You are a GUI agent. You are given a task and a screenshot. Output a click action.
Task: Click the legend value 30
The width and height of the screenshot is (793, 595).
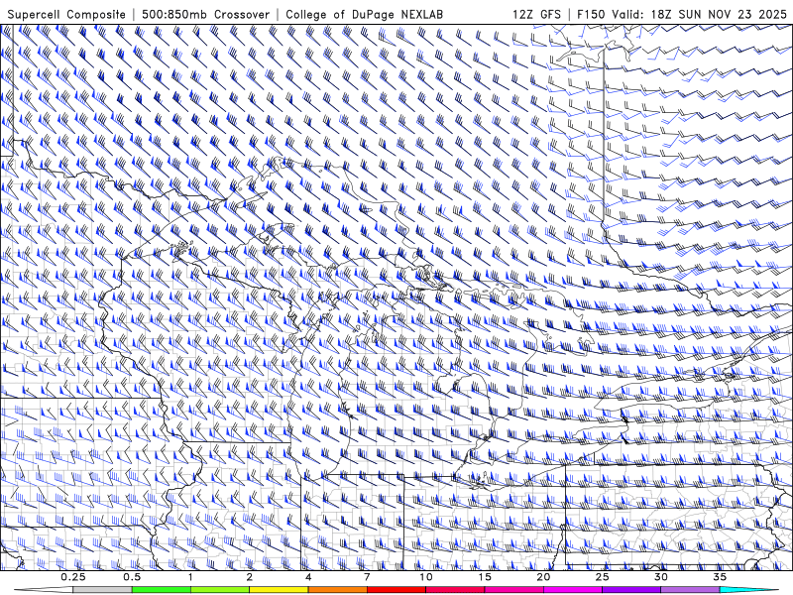point(660,577)
